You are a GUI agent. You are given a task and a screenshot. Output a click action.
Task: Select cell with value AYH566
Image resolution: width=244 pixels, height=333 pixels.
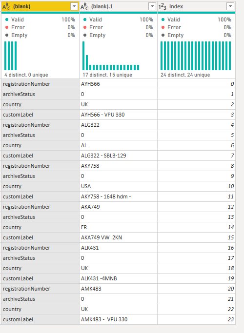tap(118, 84)
